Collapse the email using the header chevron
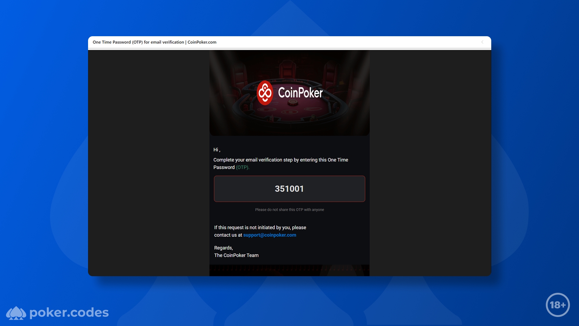 [482, 42]
